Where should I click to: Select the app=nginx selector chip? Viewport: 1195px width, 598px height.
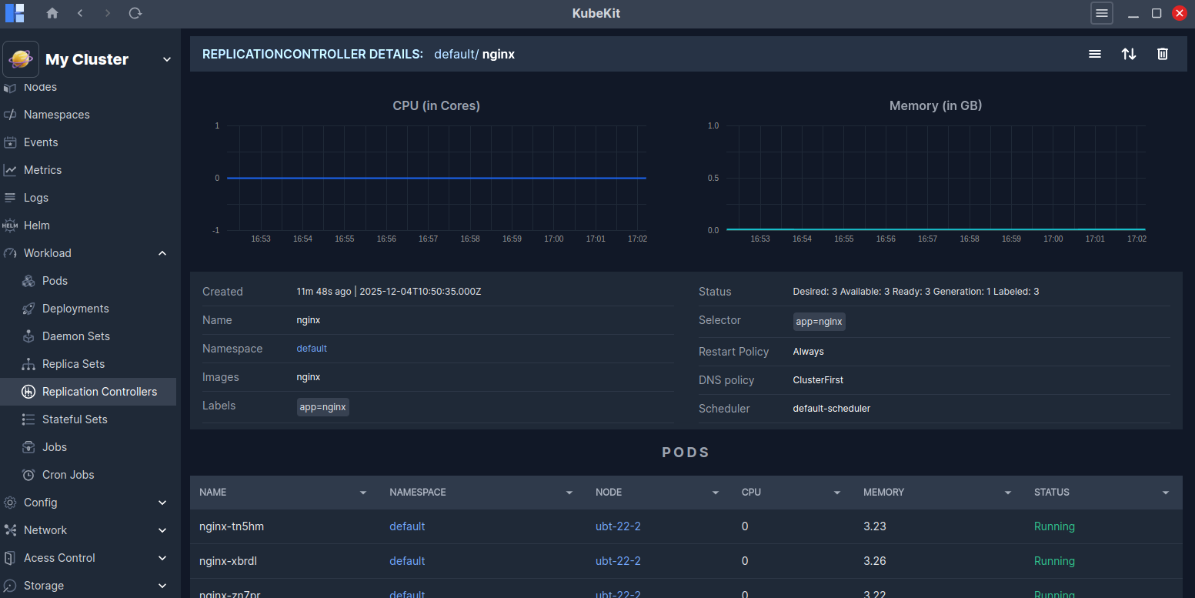click(819, 321)
